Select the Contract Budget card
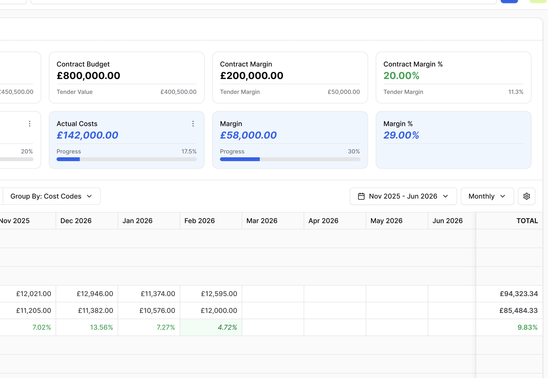Viewport: 548px width, 378px height. click(127, 78)
